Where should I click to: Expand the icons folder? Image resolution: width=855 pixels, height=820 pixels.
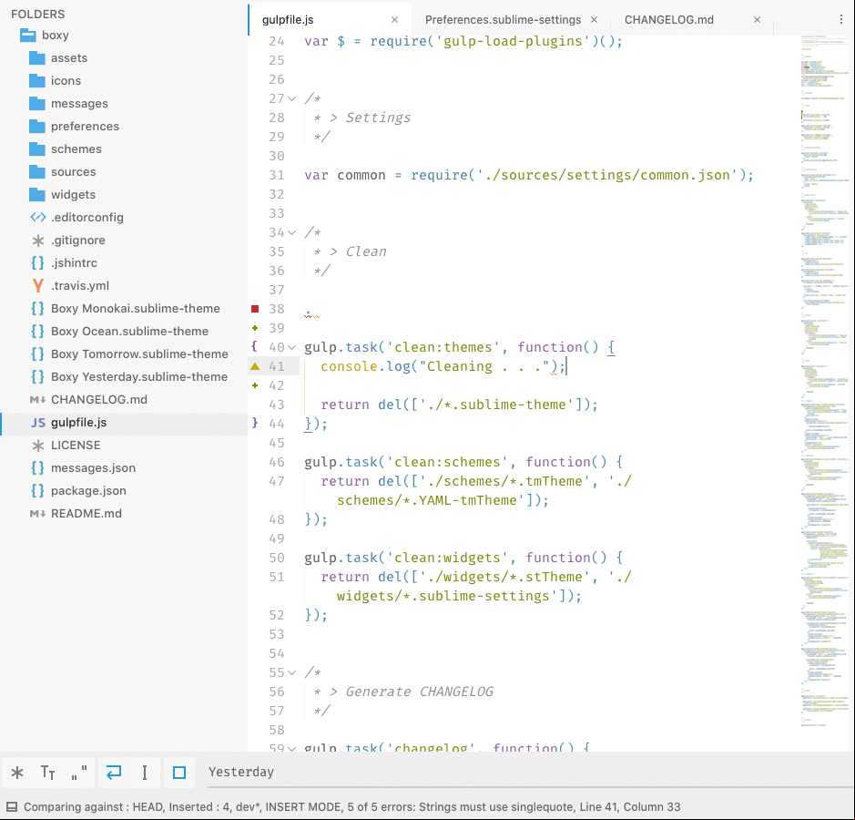(37, 81)
